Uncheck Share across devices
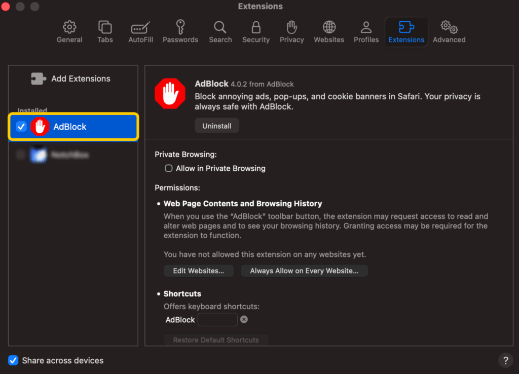Image resolution: width=519 pixels, height=374 pixels. (x=13, y=360)
